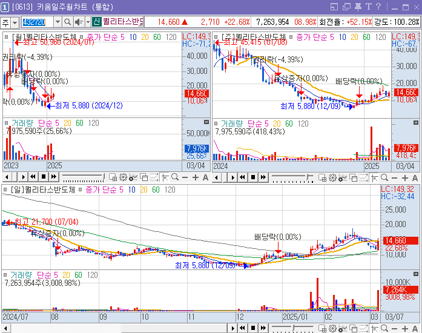
Task: Click the minus zoom-out icon in daily toolbar
Action: [395, 328]
